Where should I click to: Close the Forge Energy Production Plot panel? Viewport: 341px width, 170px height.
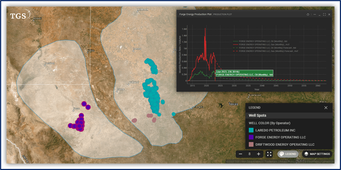coord(329,14)
